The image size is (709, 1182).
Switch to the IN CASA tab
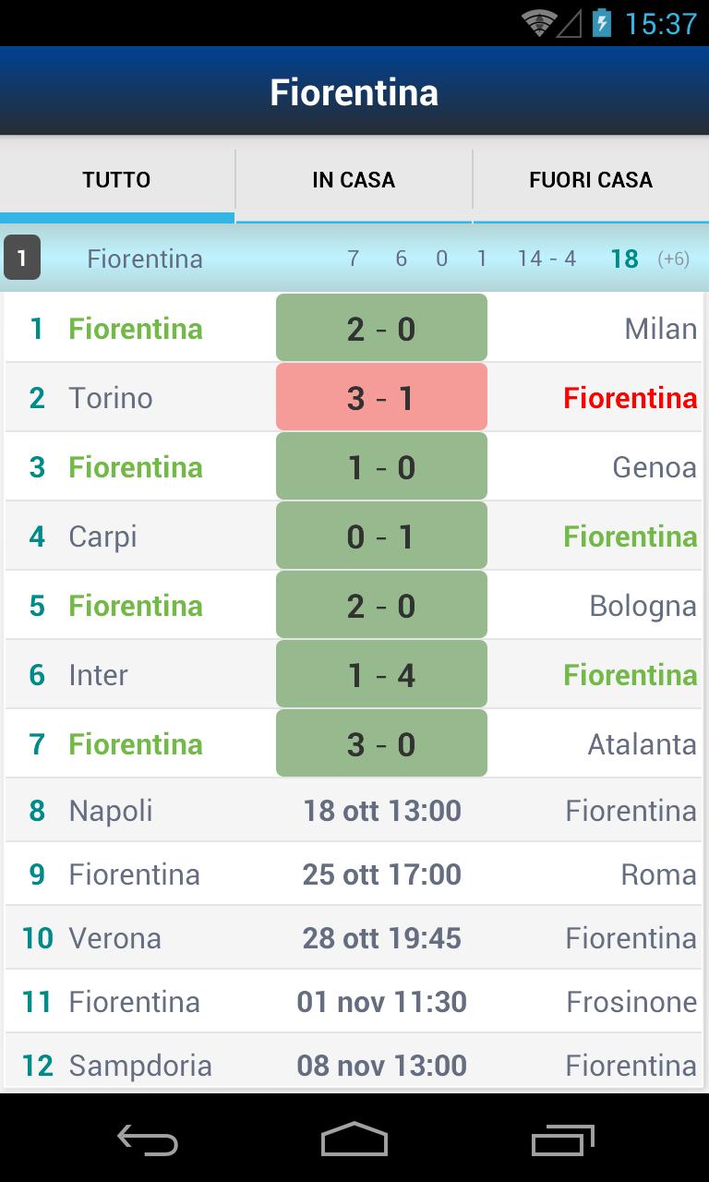coord(354,178)
